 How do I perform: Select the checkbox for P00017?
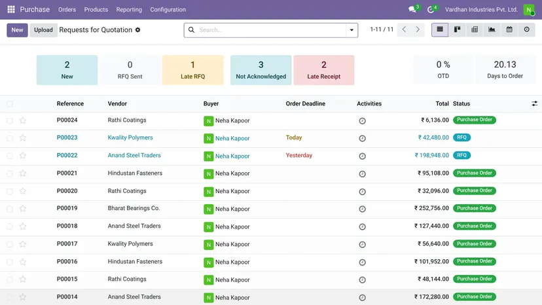(x=10, y=245)
